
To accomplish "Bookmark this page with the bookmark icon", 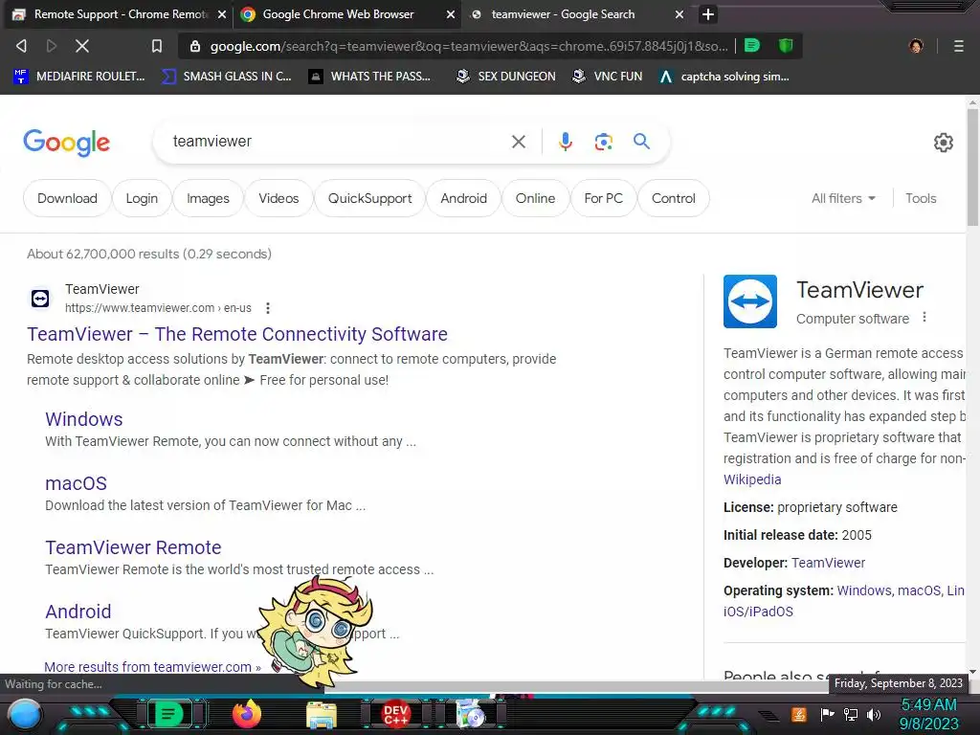I will point(157,46).
